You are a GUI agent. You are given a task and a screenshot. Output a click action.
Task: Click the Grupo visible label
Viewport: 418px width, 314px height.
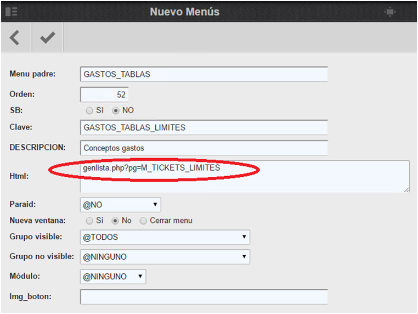click(x=36, y=237)
